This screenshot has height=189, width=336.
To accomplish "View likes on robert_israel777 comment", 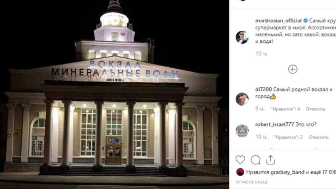I will tap(288, 137).
